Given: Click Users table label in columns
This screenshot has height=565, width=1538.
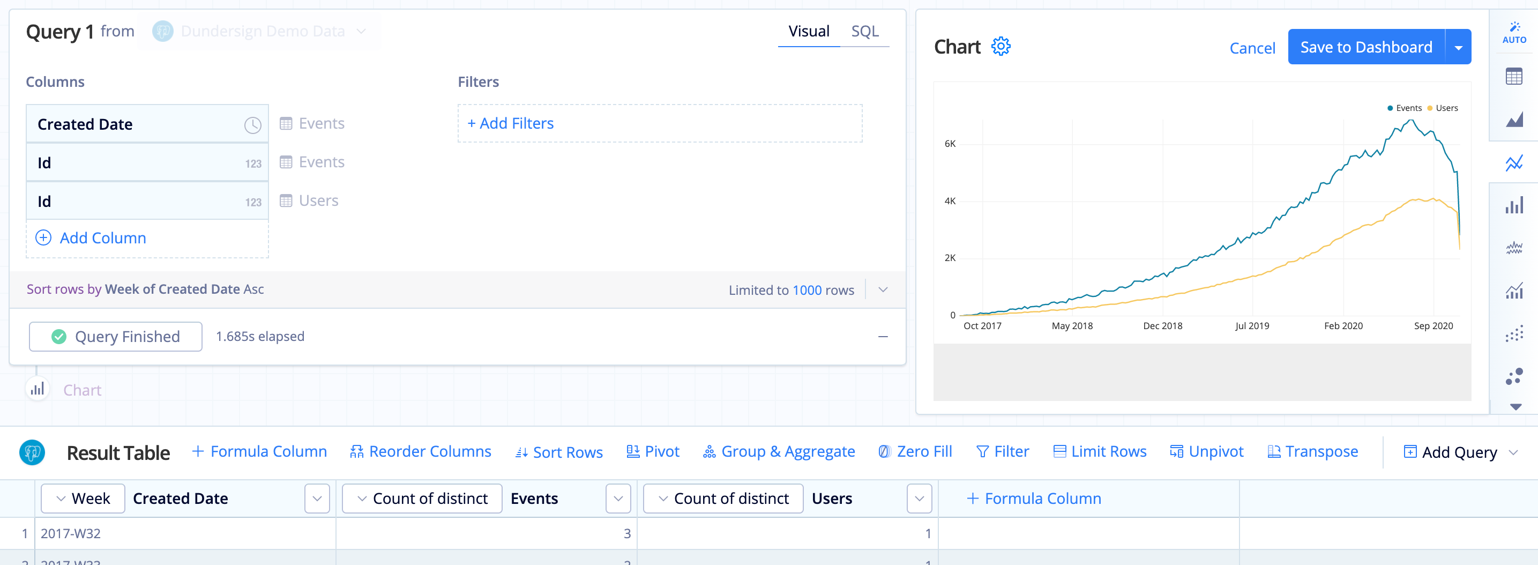Looking at the screenshot, I should (310, 200).
